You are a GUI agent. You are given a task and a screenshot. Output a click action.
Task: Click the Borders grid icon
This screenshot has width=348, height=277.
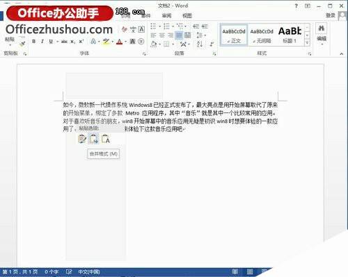(166, 44)
